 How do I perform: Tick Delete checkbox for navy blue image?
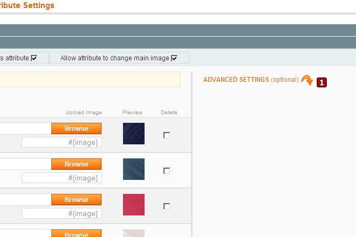[167, 135]
